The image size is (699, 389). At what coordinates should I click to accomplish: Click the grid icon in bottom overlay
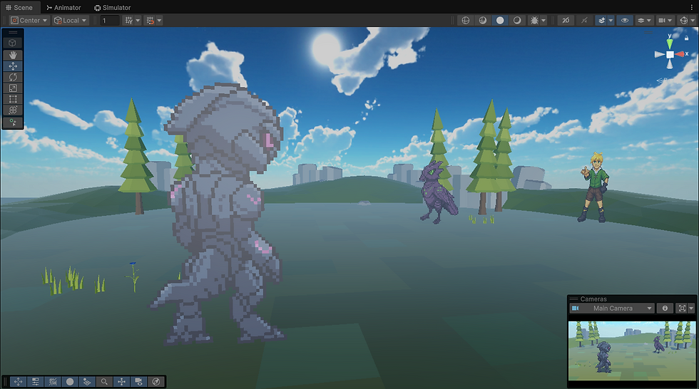click(53, 382)
